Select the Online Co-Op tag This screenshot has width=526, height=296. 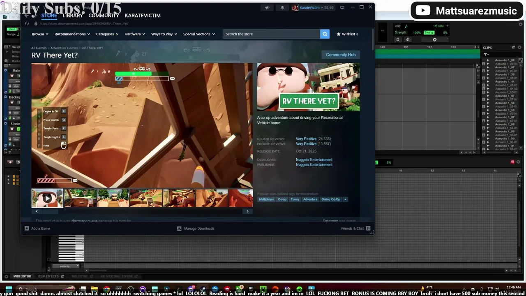331,199
